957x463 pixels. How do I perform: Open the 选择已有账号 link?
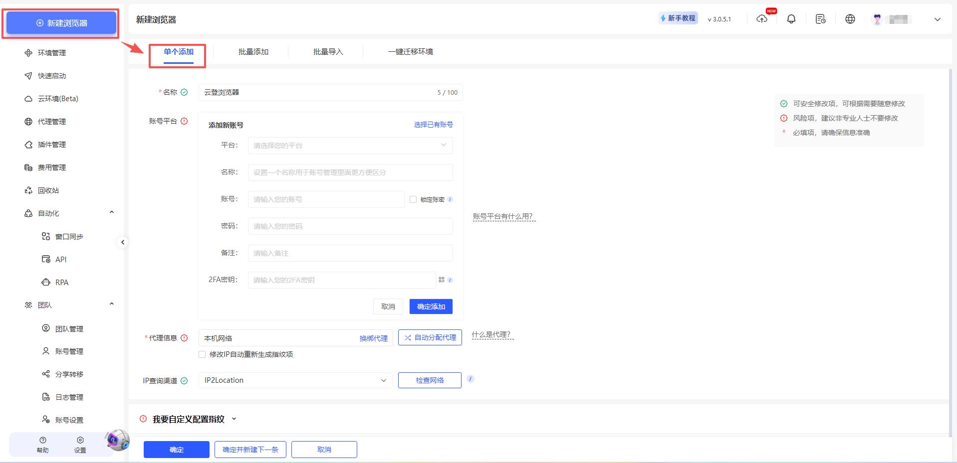click(433, 125)
